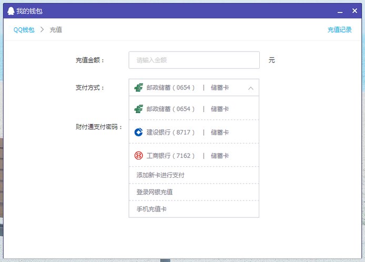
Task: Click the 充值 breadcrumb text
Action: click(x=56, y=30)
